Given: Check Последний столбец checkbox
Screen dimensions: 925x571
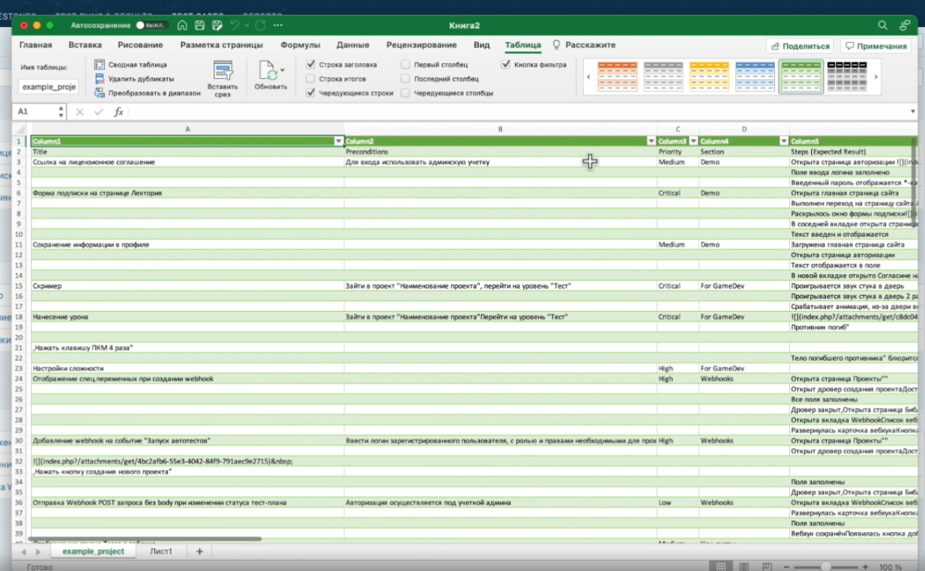Looking at the screenshot, I should (x=406, y=79).
